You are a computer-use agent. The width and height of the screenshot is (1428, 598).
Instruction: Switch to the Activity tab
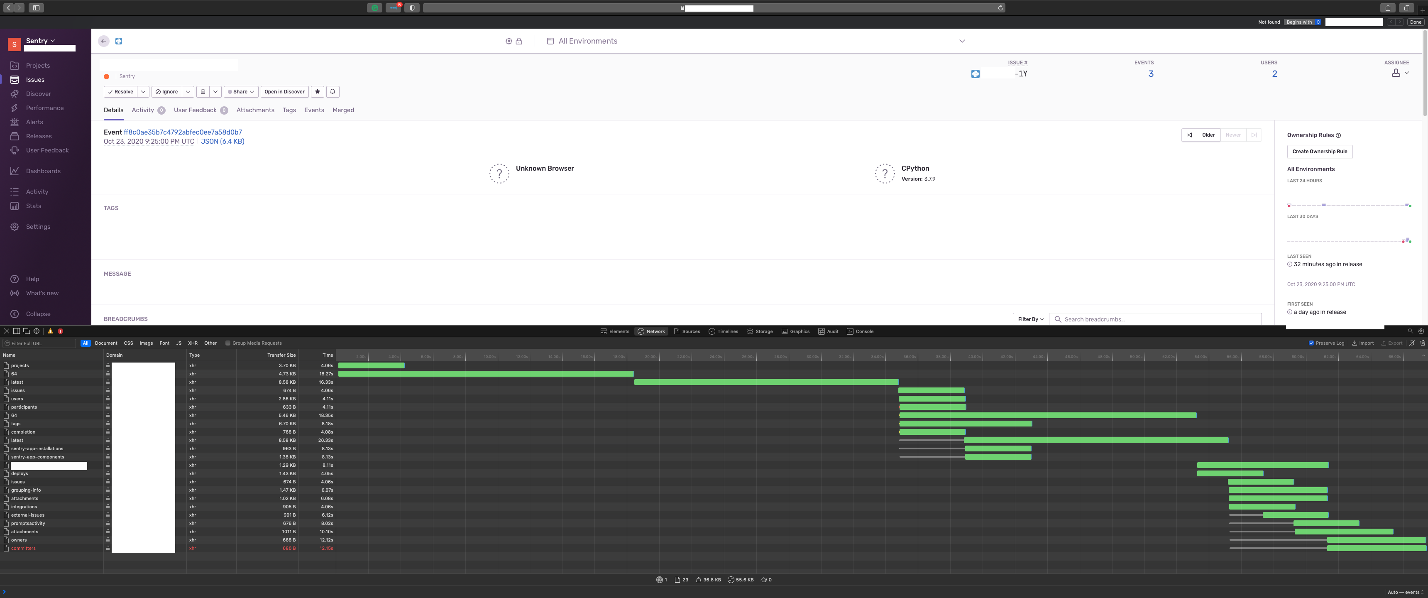tap(148, 110)
